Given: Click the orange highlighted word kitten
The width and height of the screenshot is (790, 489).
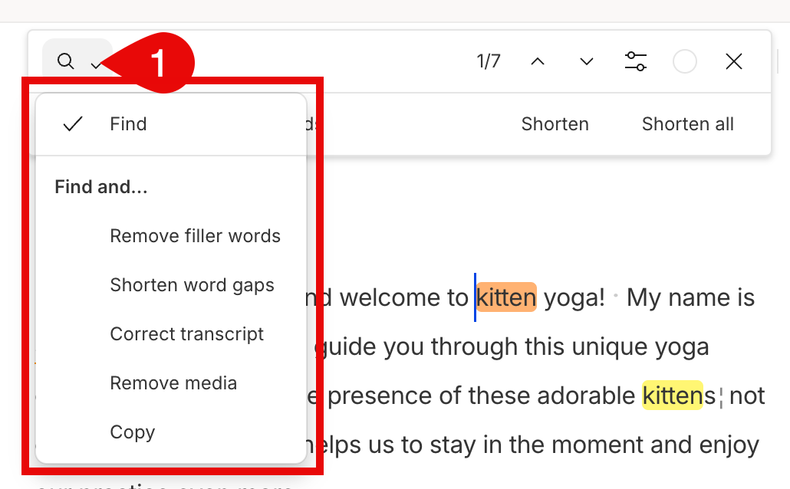Looking at the screenshot, I should [506, 297].
